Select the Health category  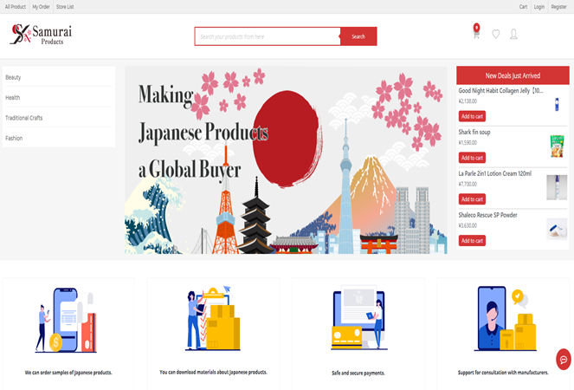pyautogui.click(x=13, y=97)
